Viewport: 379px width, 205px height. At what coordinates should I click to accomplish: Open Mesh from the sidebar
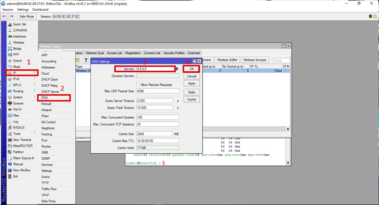click(22, 67)
